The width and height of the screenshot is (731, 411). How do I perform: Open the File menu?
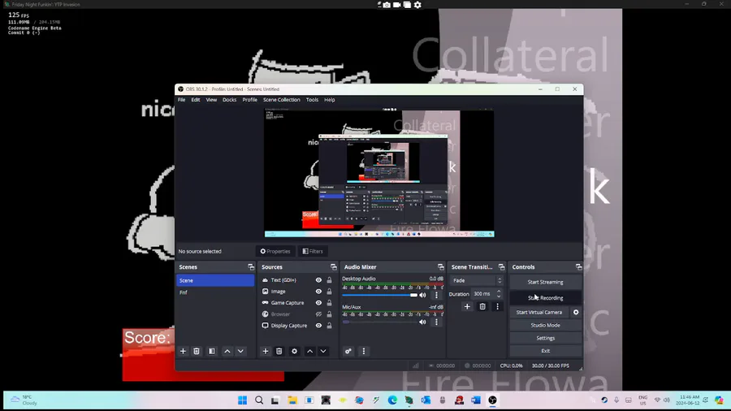pyautogui.click(x=181, y=100)
